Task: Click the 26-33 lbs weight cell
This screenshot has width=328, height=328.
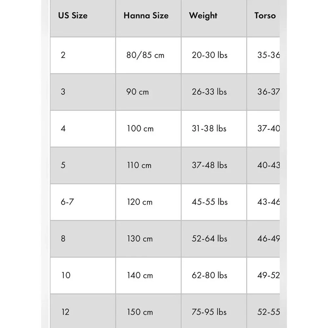Action: pos(214,92)
